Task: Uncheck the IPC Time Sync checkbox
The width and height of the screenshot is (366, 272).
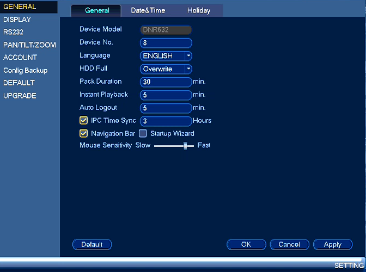Action: (x=83, y=121)
